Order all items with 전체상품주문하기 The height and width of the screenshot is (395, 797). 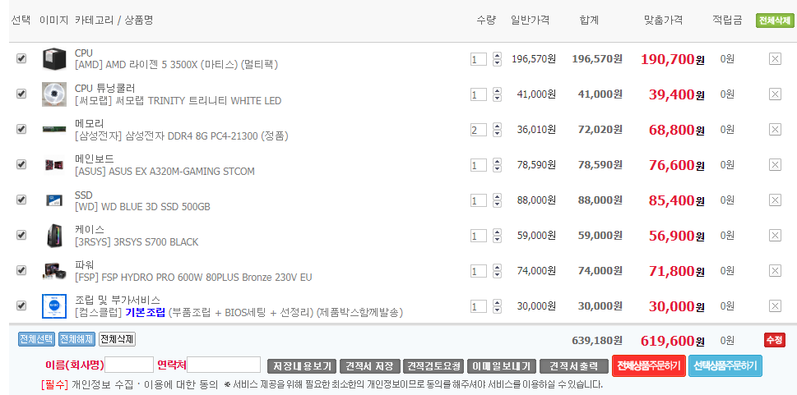649,365
